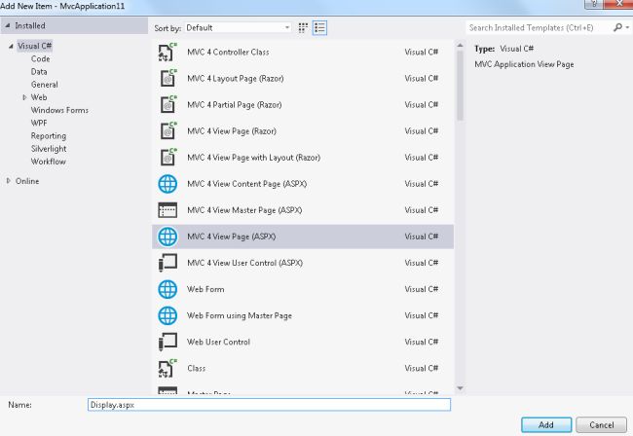Select the Silverlight category
The image size is (633, 436).
click(x=49, y=149)
